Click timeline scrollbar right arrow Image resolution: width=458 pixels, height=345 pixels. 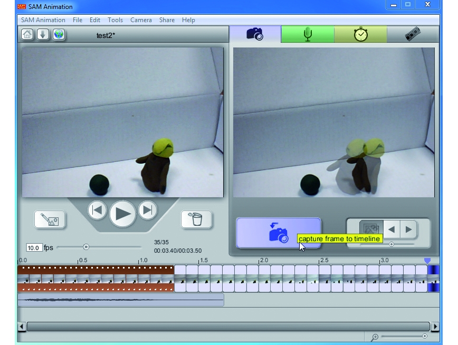(435, 327)
